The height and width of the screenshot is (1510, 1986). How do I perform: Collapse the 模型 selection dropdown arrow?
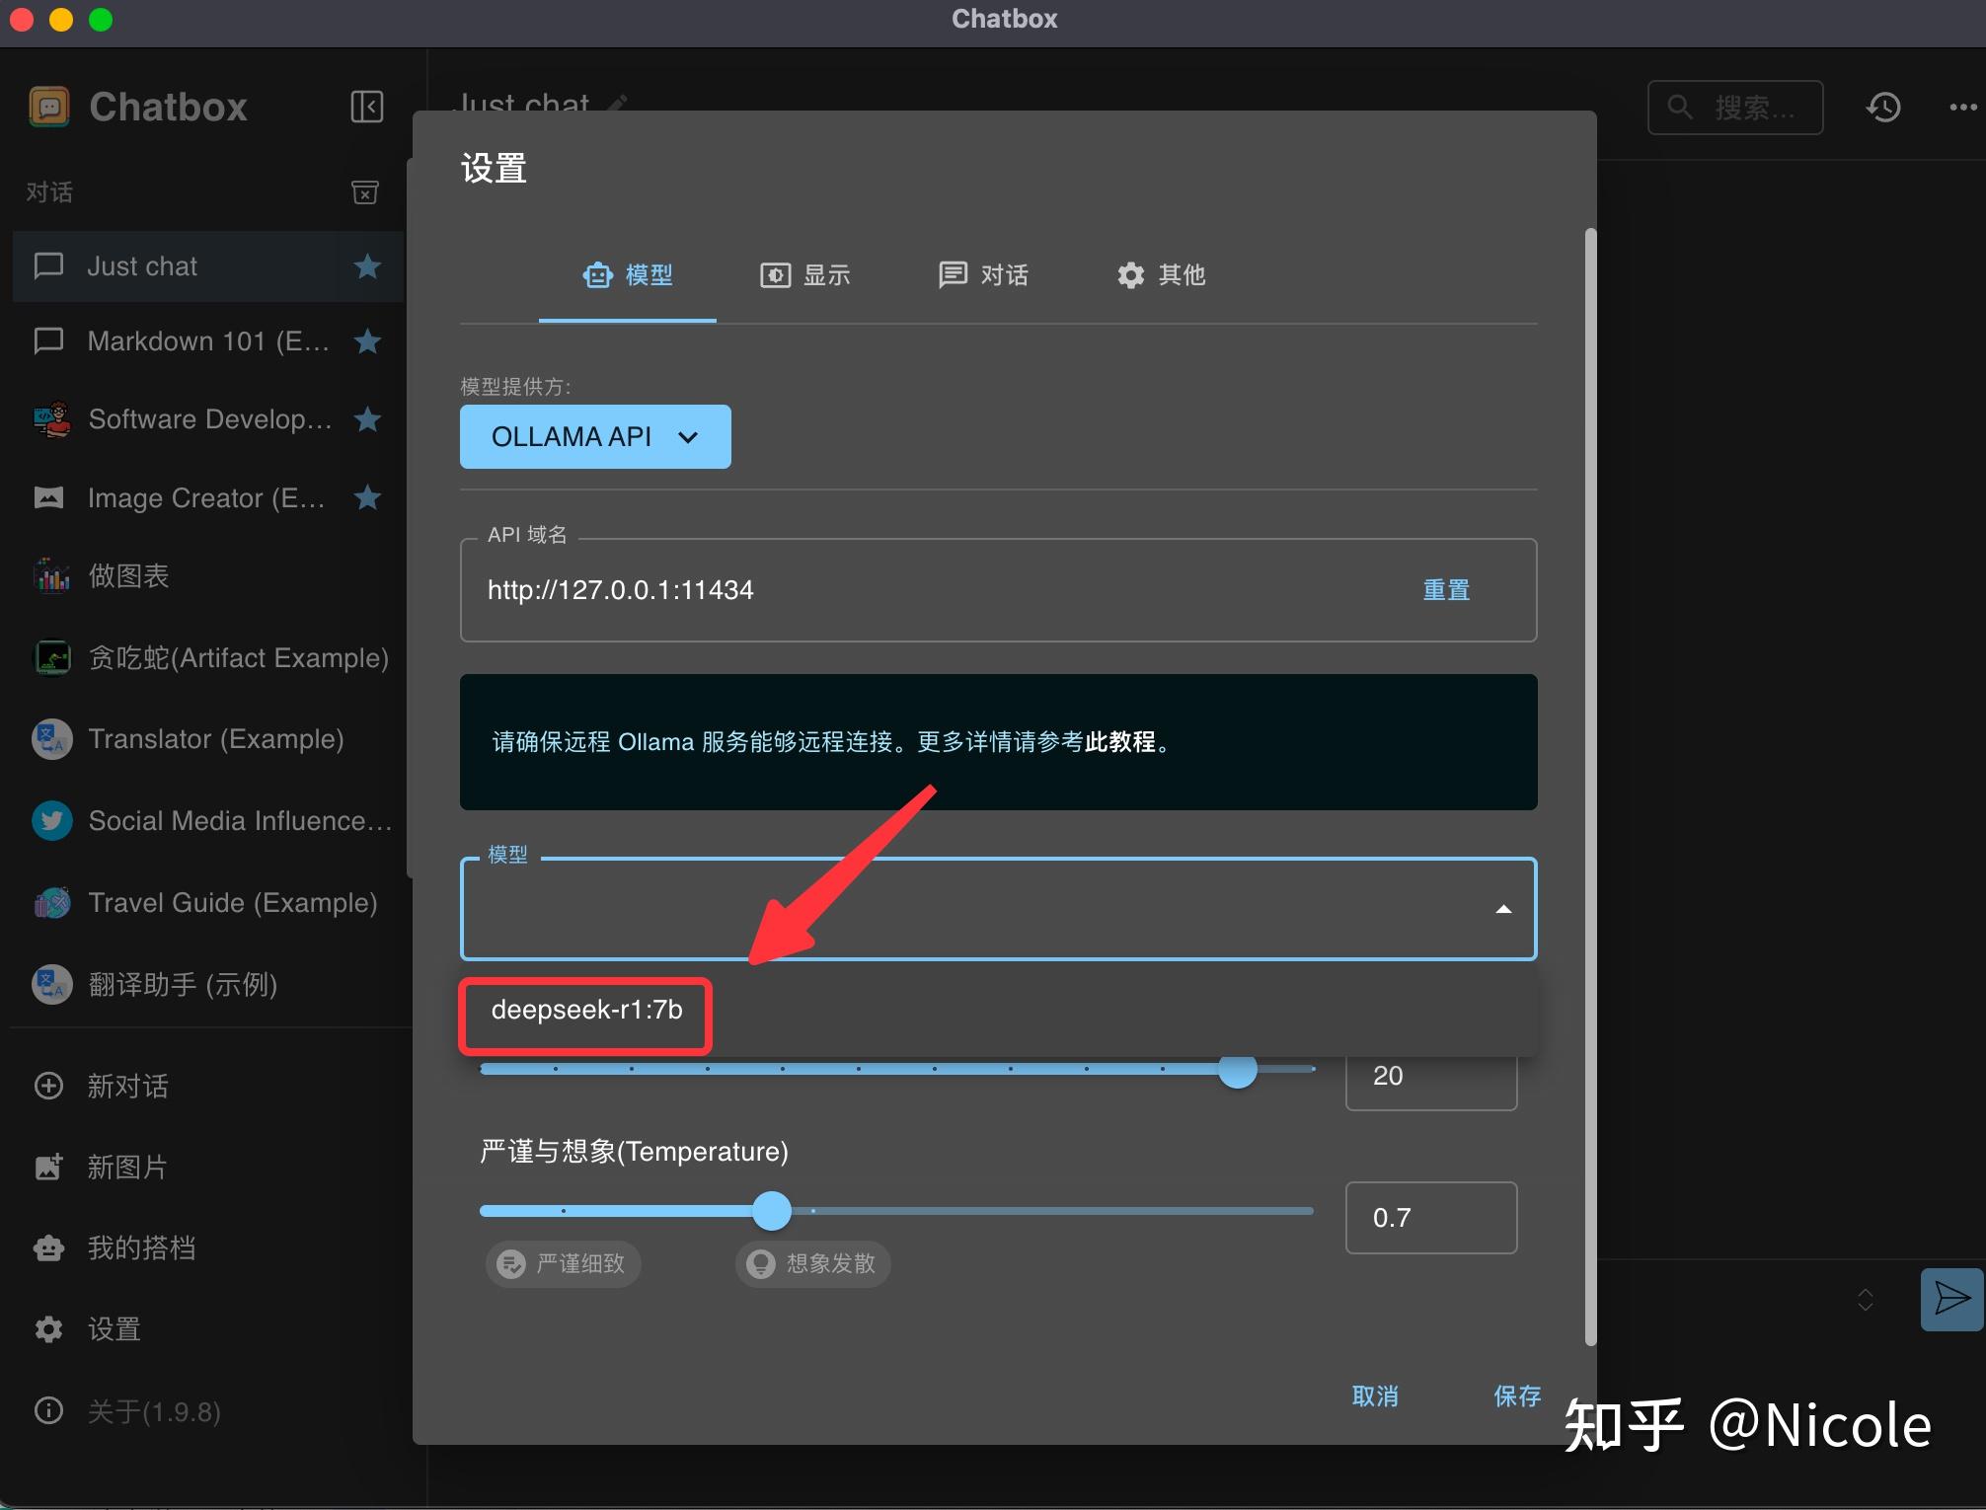[x=1502, y=909]
